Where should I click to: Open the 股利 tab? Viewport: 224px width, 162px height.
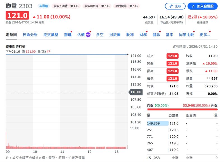coord(130,35)
